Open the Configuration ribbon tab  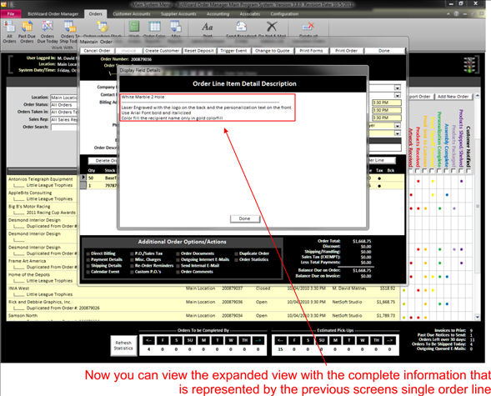284,14
